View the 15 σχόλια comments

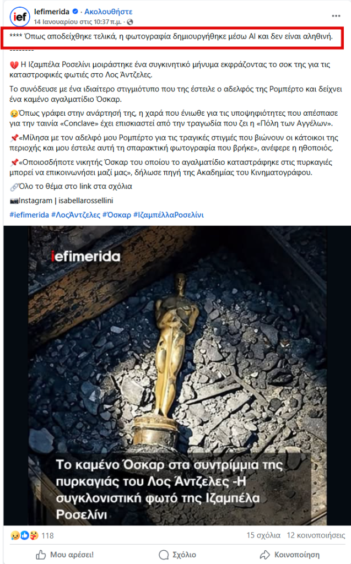263,535
